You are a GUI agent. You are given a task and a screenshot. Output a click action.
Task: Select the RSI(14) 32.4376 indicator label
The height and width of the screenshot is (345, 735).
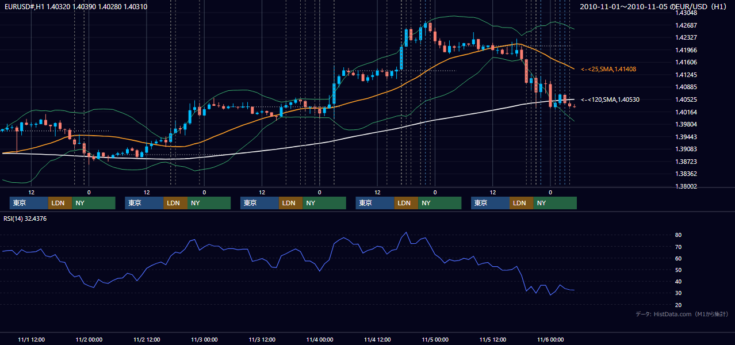[x=25, y=218]
